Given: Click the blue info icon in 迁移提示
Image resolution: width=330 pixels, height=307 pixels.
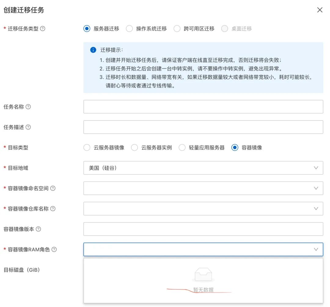Looking at the screenshot, I should tap(93, 50).
